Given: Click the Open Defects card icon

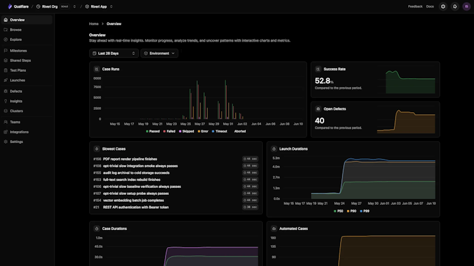Looking at the screenshot, I should [x=318, y=109].
